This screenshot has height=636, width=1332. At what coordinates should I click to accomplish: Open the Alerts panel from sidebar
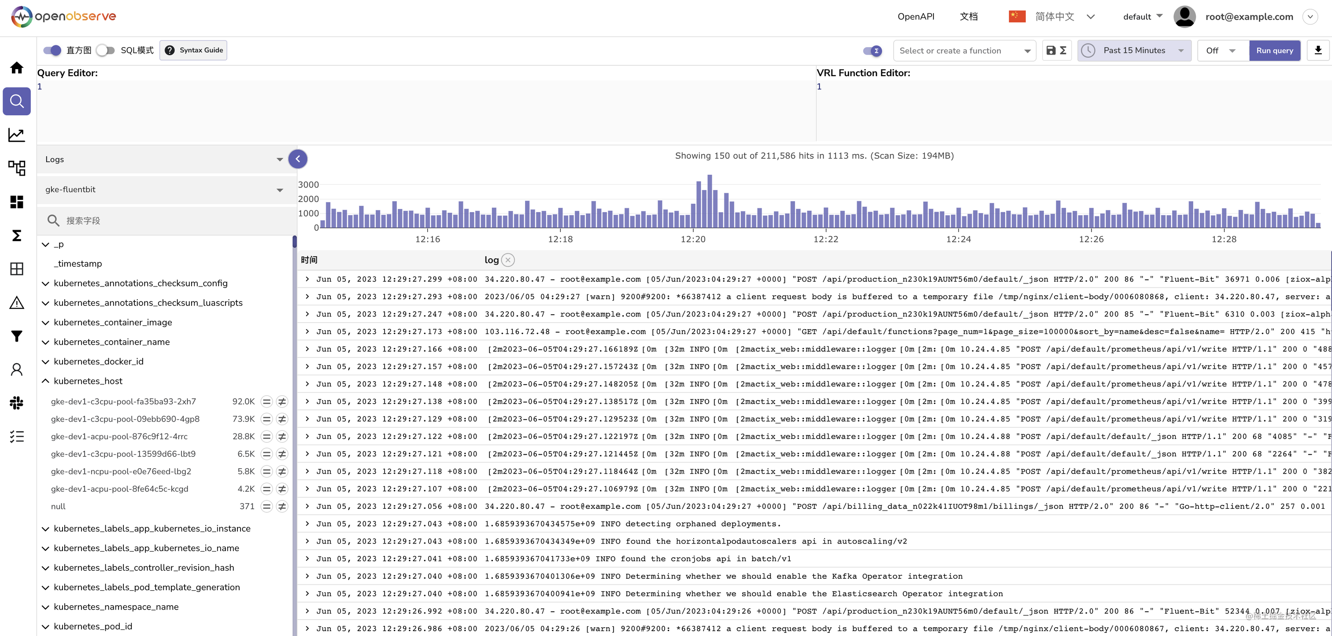click(17, 303)
